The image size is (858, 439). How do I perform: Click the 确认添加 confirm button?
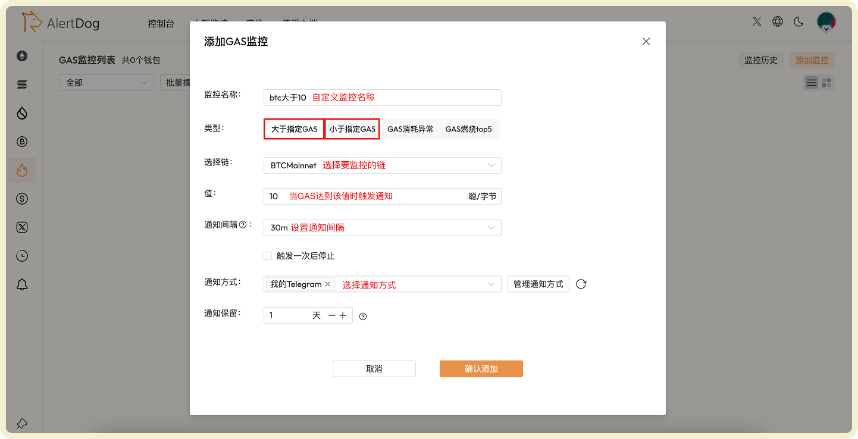pyautogui.click(x=481, y=369)
